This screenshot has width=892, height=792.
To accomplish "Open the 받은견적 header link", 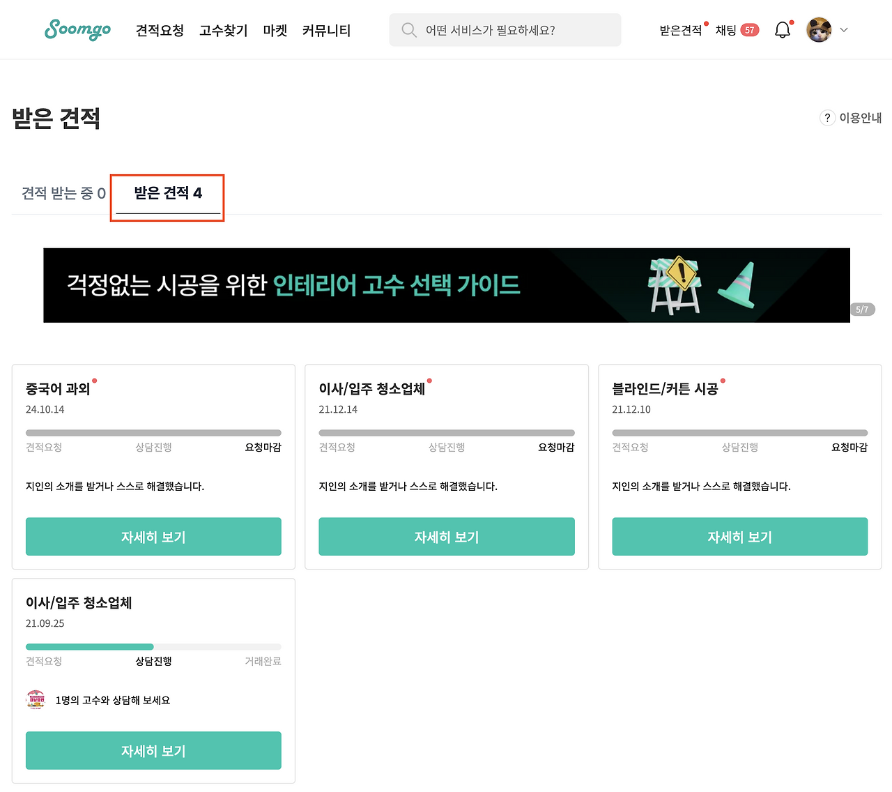I will tap(681, 30).
